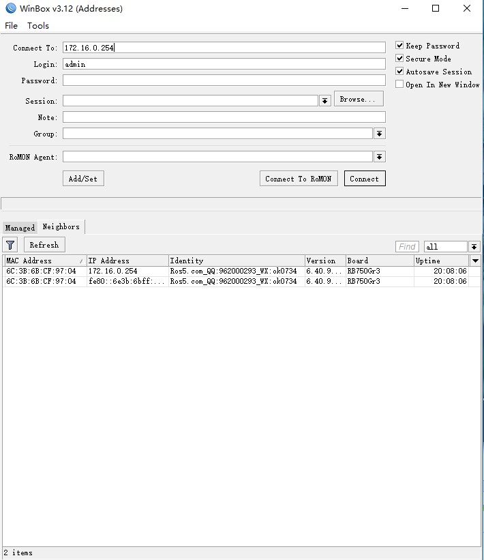484x560 pixels.
Task: Sort by IP Address column header
Action: (x=127, y=261)
